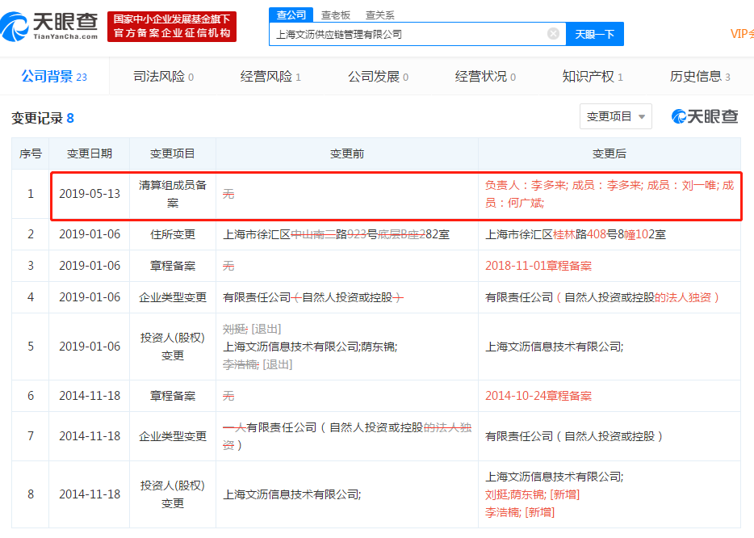Viewport: 754px width, 538px height.
Task: Click the 2018-11-01章程备案 text
Action: [538, 266]
